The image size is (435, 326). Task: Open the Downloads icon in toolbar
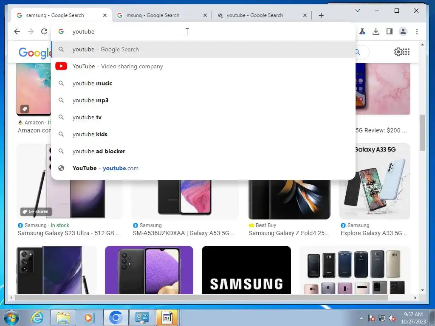(376, 31)
